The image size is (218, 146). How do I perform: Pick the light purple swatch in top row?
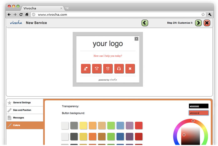click(x=129, y=125)
